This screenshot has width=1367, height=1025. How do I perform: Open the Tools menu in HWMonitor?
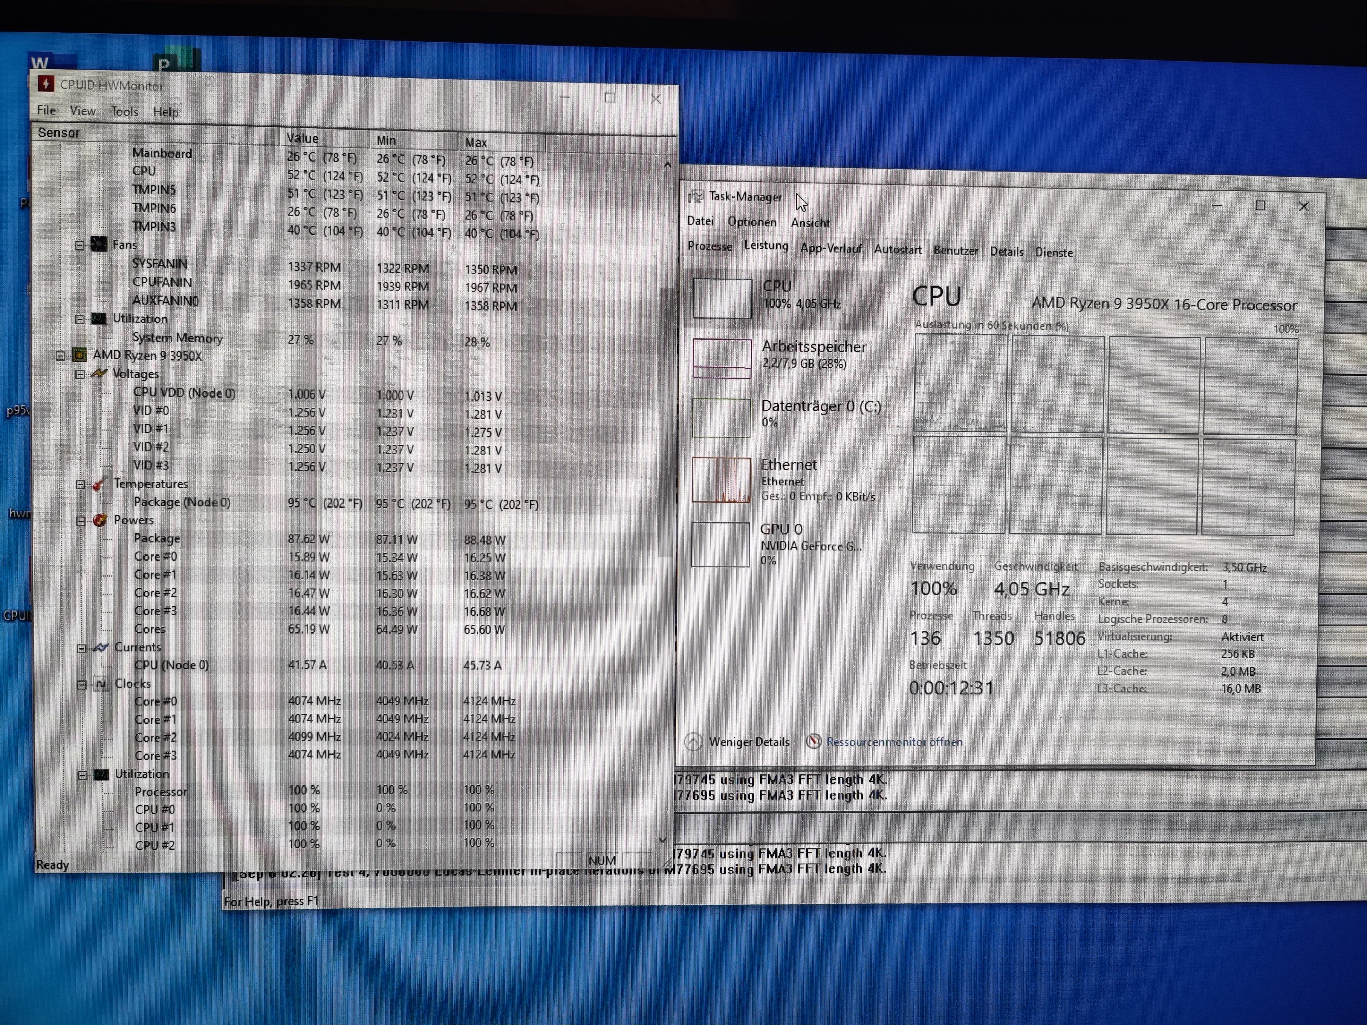[124, 112]
